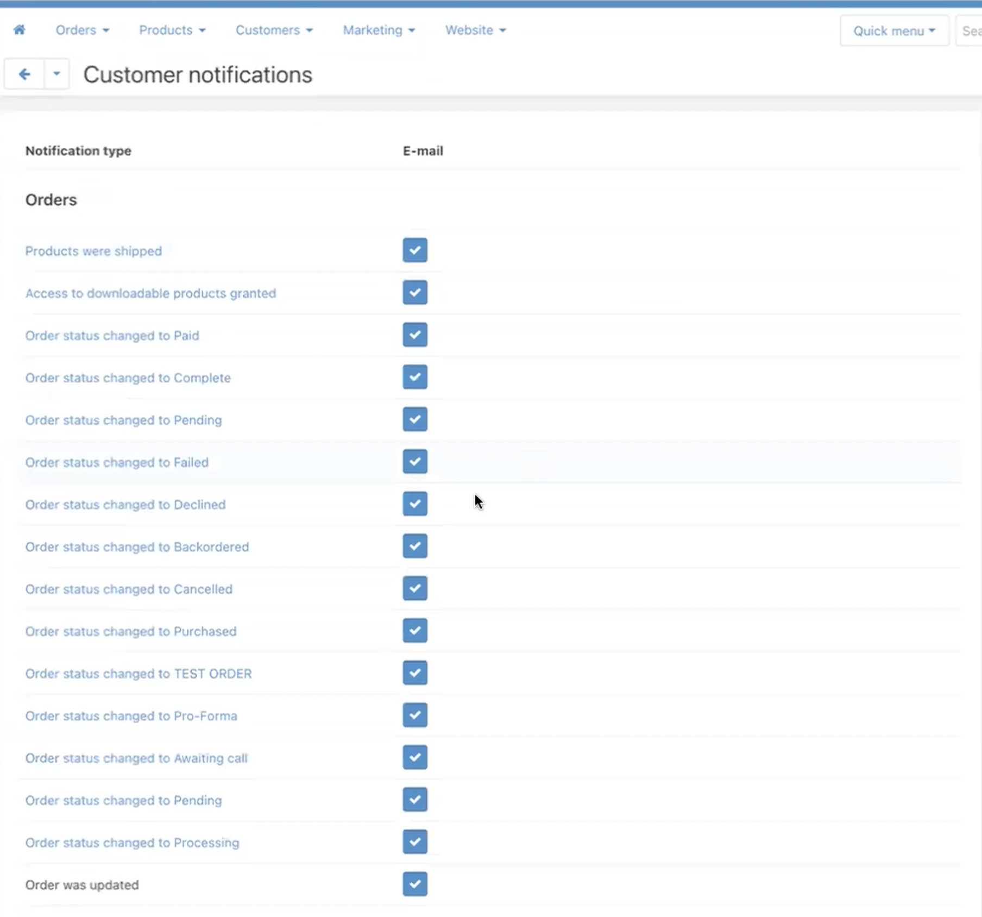Open Products were shipped notification
This screenshot has height=917, width=982.
pyautogui.click(x=93, y=251)
